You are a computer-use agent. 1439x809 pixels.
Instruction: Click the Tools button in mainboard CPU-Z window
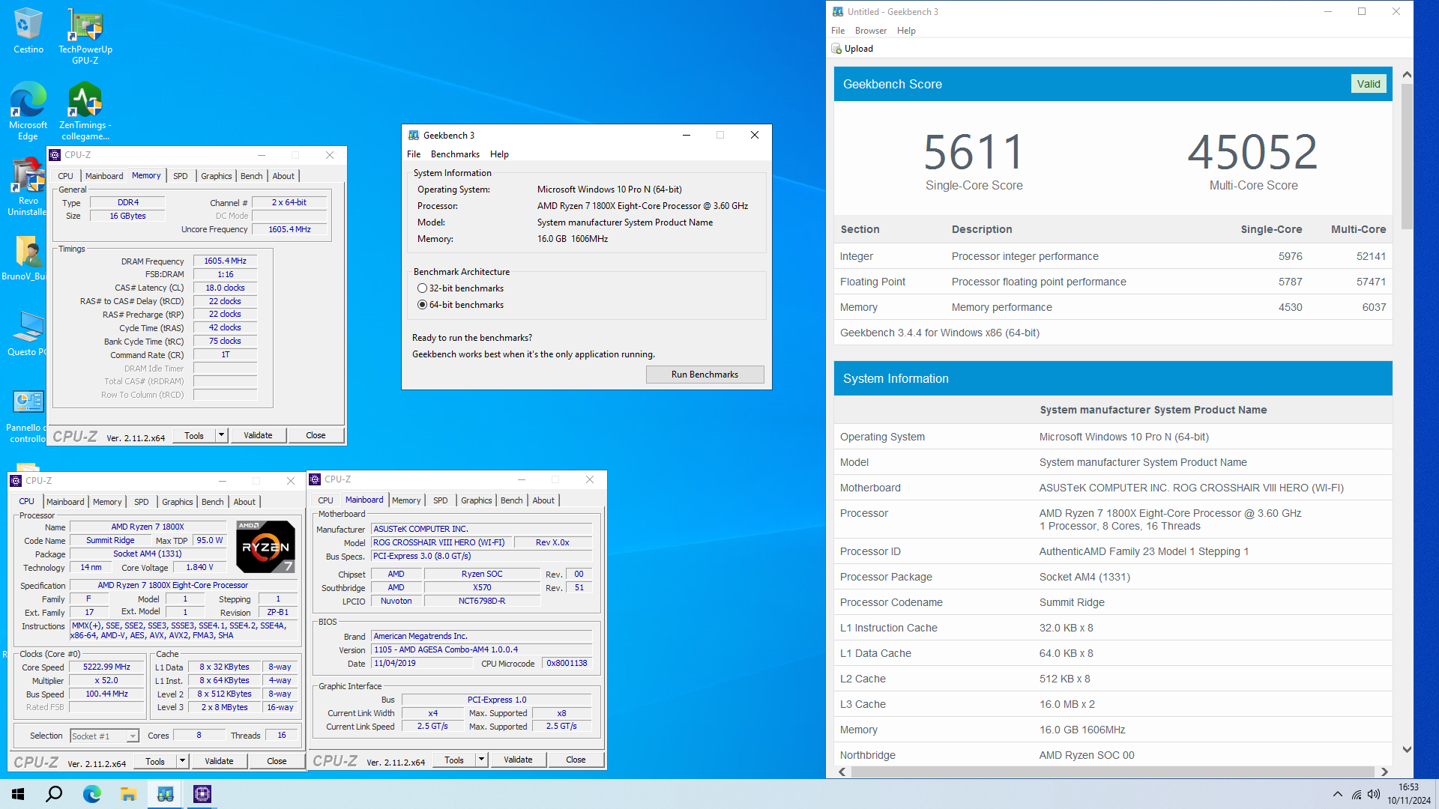[454, 760]
